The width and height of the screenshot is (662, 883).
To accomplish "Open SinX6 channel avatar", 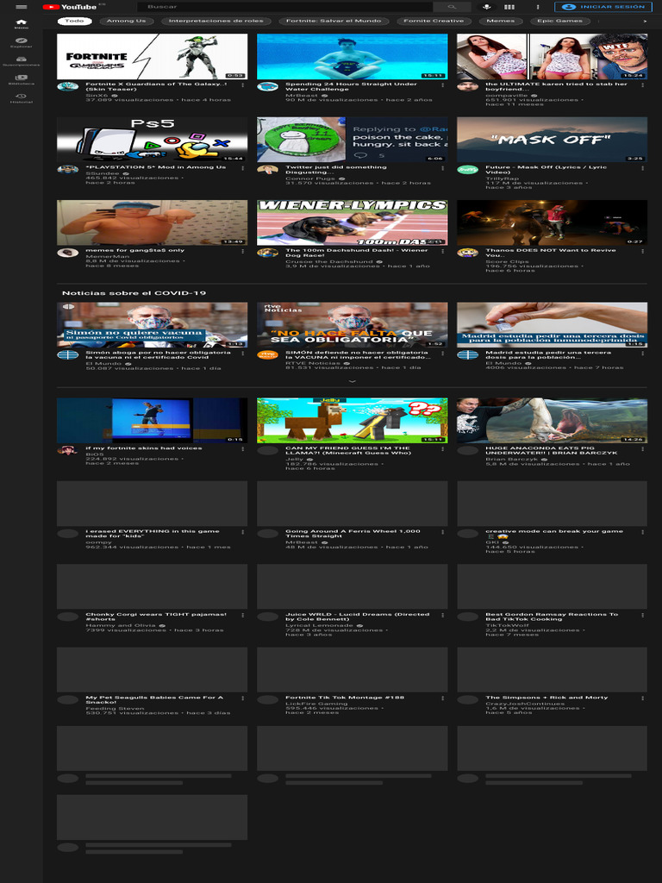I will [67, 87].
